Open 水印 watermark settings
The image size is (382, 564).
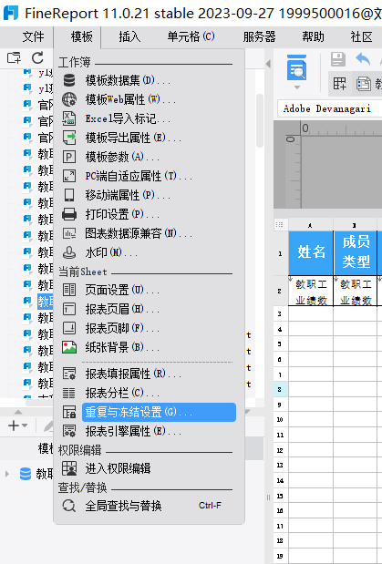tap(111, 252)
